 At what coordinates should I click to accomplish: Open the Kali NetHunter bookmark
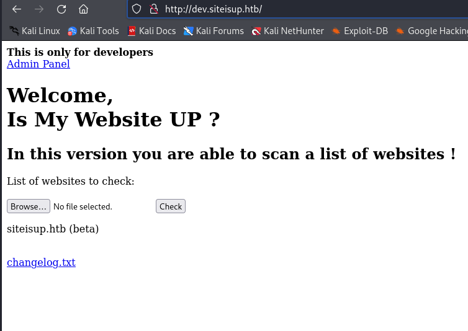[x=287, y=30]
